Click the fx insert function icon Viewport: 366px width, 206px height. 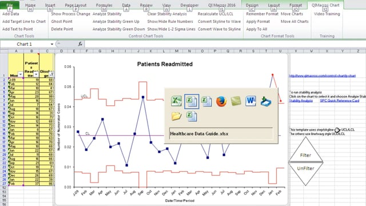point(80,44)
